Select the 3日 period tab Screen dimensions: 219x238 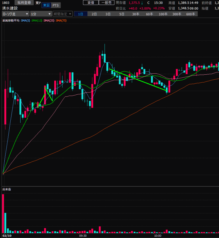pyautogui.click(x=108, y=14)
